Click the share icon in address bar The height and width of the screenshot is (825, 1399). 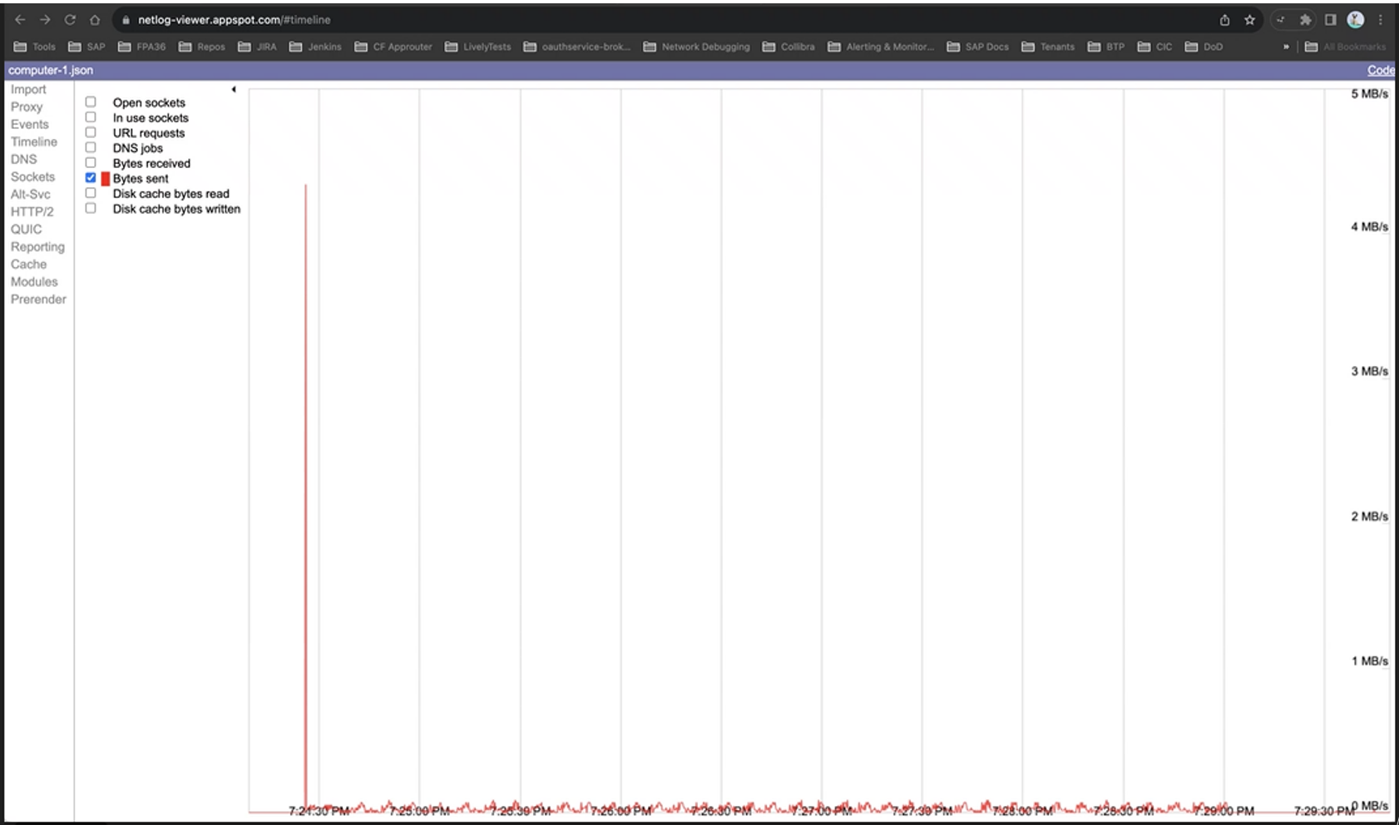click(1224, 20)
